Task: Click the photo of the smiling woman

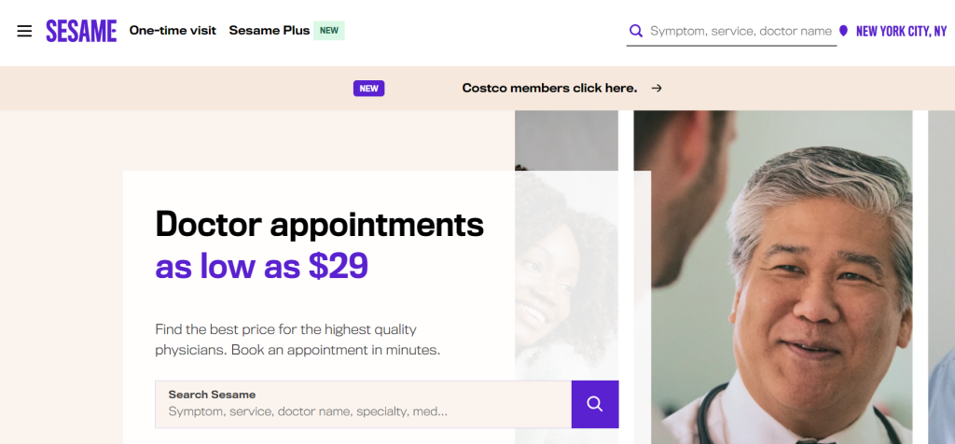Action: point(567,280)
